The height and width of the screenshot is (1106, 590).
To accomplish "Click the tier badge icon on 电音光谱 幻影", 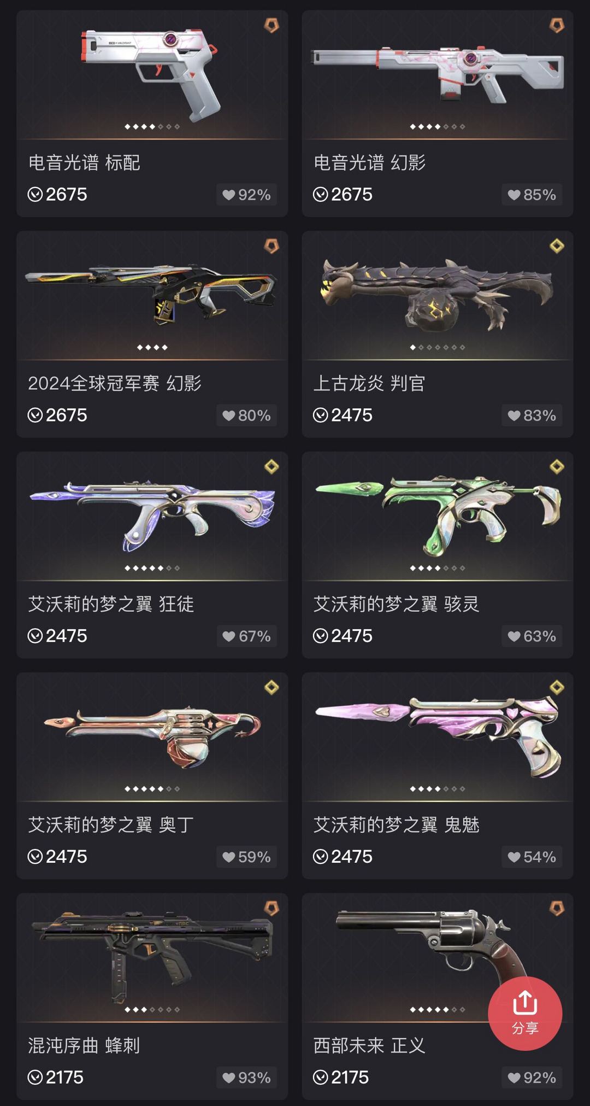I will coord(557,25).
